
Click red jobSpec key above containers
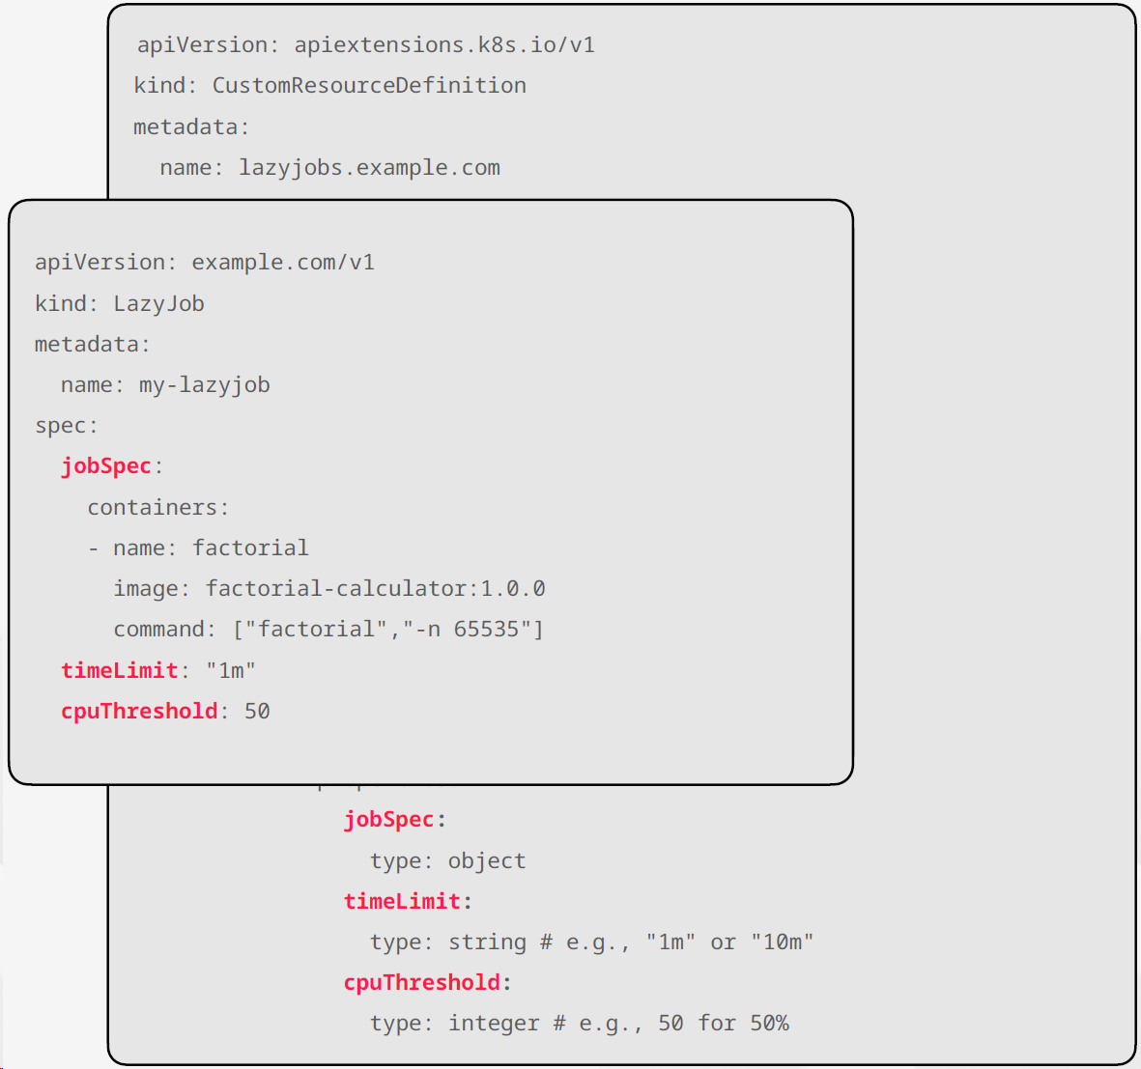[x=106, y=466]
